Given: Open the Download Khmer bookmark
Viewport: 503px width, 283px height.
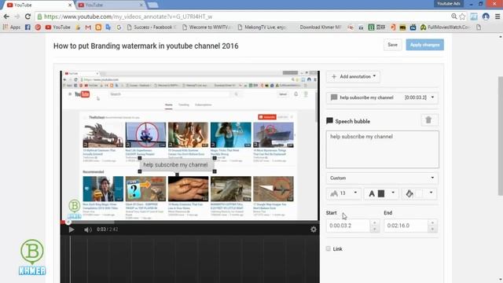Looking at the screenshot, I should click(x=320, y=28).
